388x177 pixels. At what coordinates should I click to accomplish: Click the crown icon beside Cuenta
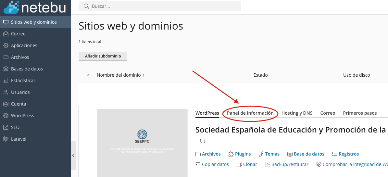6,104
